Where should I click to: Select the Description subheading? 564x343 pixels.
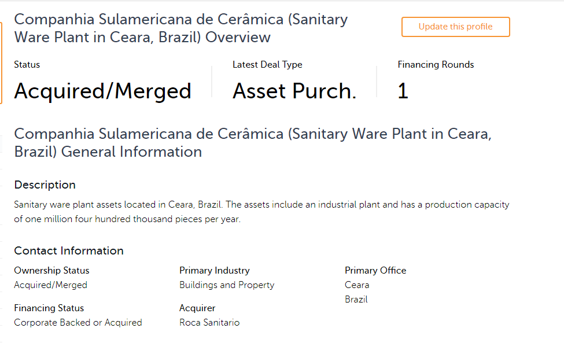(x=45, y=185)
